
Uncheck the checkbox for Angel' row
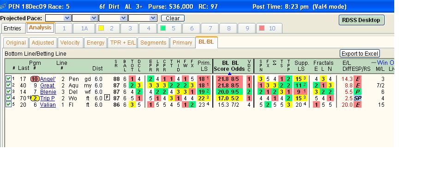8,79
